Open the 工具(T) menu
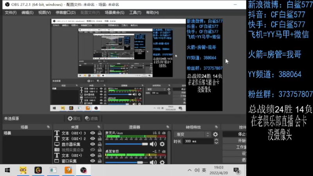This screenshot has width=313, height=176. (135, 13)
